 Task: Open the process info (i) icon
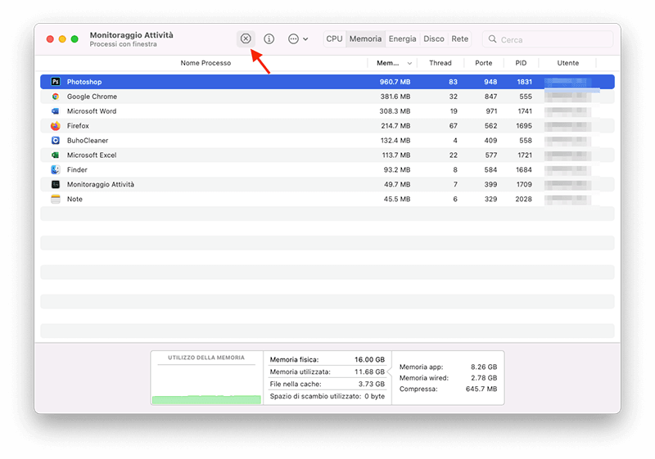(269, 38)
